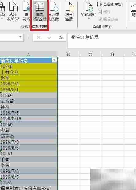Viewport: 136px width, 190px height.
Task: Select cell containing 福星制衣厂股份有限公司
Action: pos(28,188)
